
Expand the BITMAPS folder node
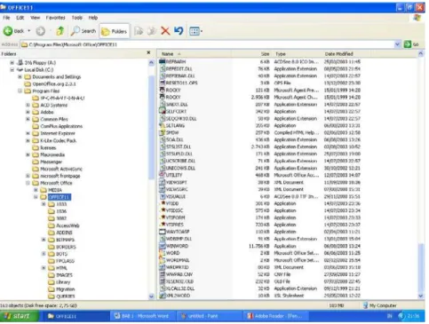[44, 240]
